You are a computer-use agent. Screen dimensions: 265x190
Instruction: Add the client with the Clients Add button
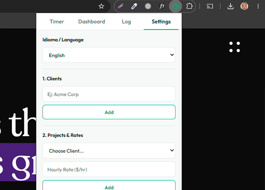pyautogui.click(x=109, y=112)
